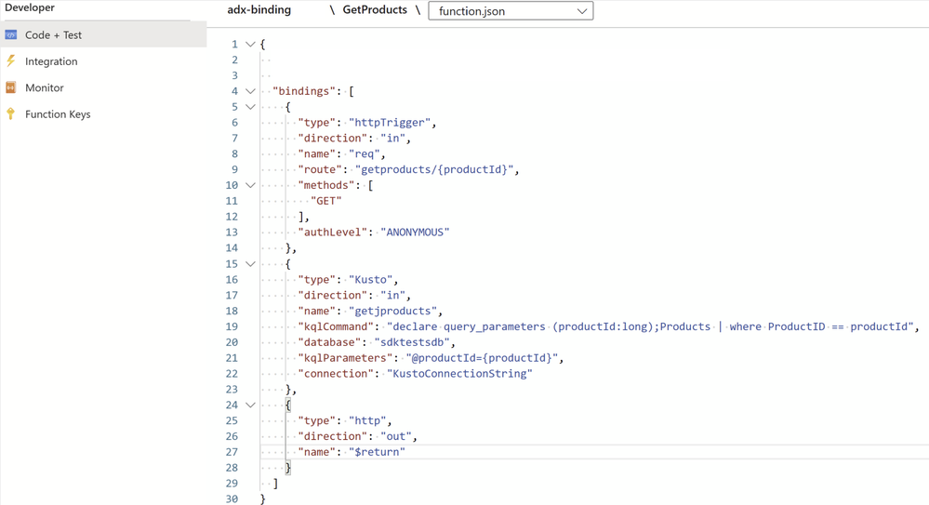
Task: Click the Code + Test icon
Action: (x=10, y=35)
